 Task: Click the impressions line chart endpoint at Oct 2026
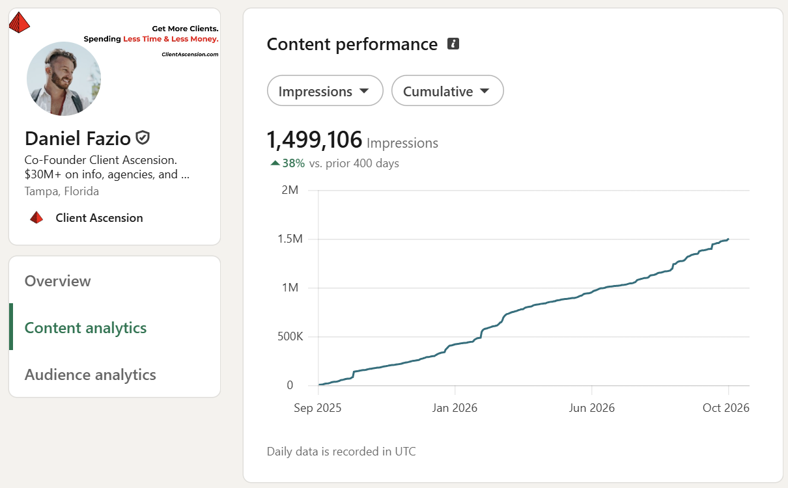(728, 239)
